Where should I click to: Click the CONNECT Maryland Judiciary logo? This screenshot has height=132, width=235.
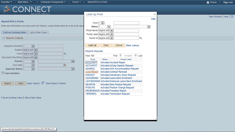click(x=26, y=10)
